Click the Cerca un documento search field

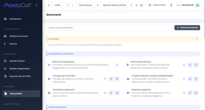(x=109, y=28)
